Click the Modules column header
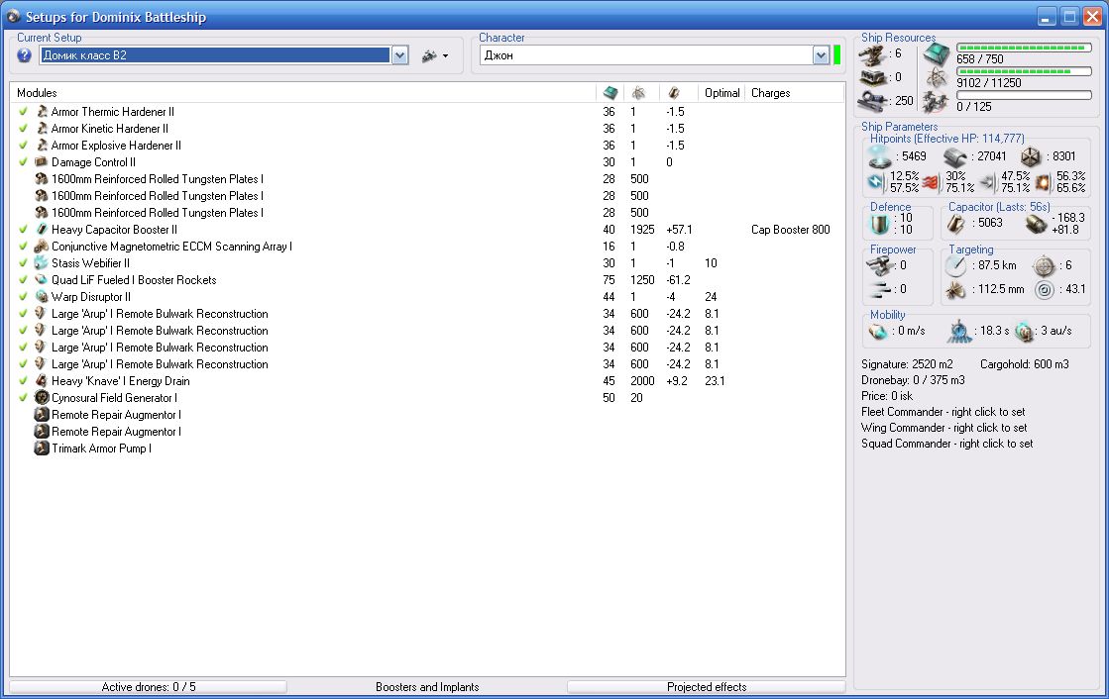Image resolution: width=1109 pixels, height=699 pixels. (x=303, y=93)
